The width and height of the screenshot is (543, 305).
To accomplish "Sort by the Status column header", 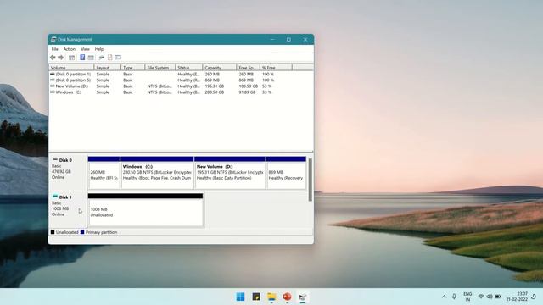I will coord(188,68).
